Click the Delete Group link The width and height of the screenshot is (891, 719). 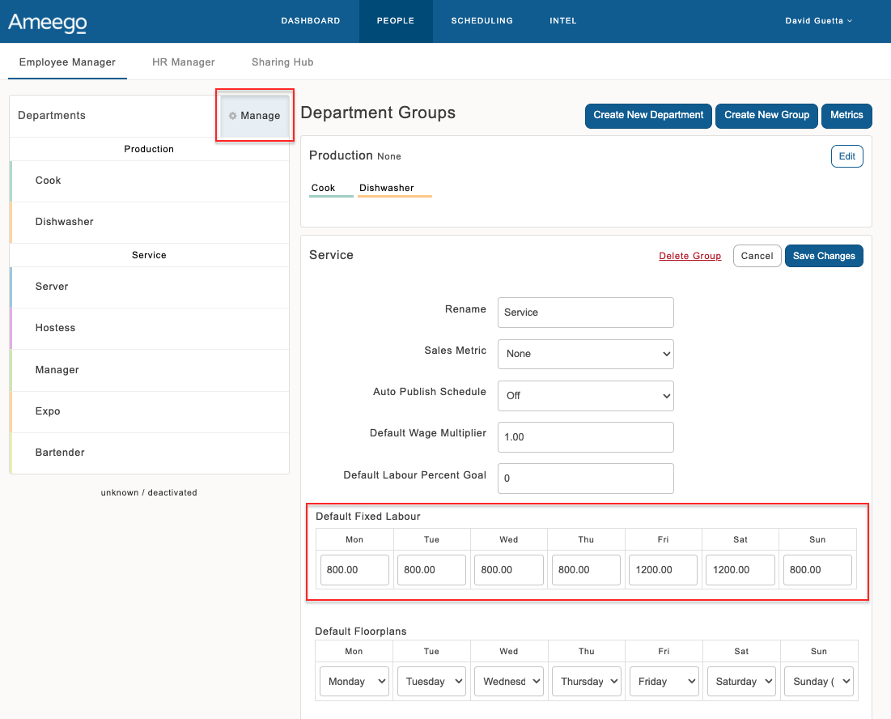click(689, 256)
